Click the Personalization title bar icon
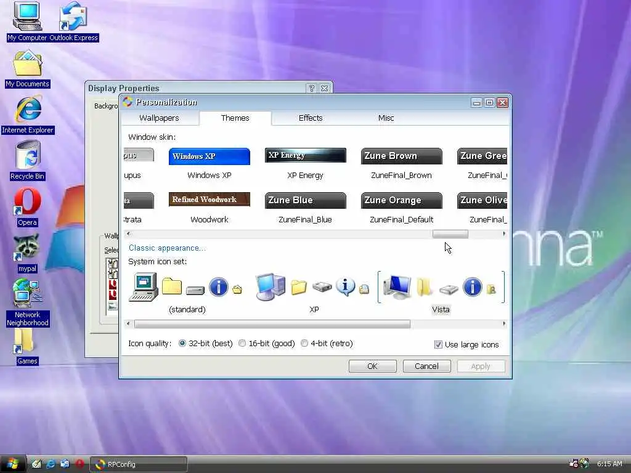This screenshot has width=631, height=473. (x=128, y=102)
